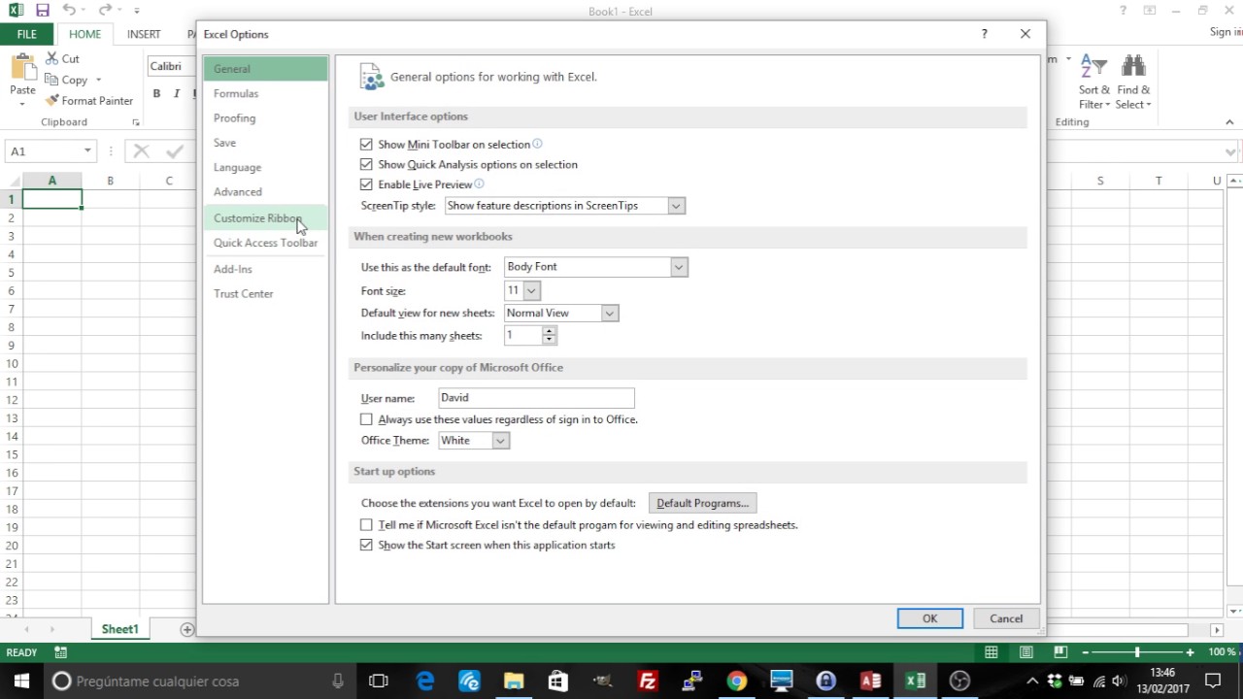Open the INSERT ribbon tab
This screenshot has height=699, width=1243.
pyautogui.click(x=144, y=34)
